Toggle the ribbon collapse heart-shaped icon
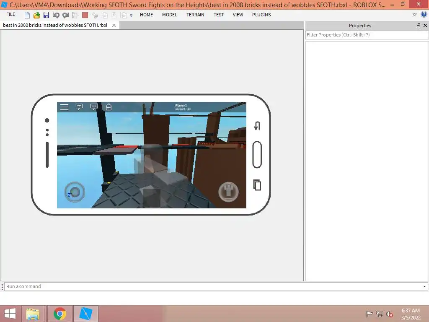 [414, 15]
